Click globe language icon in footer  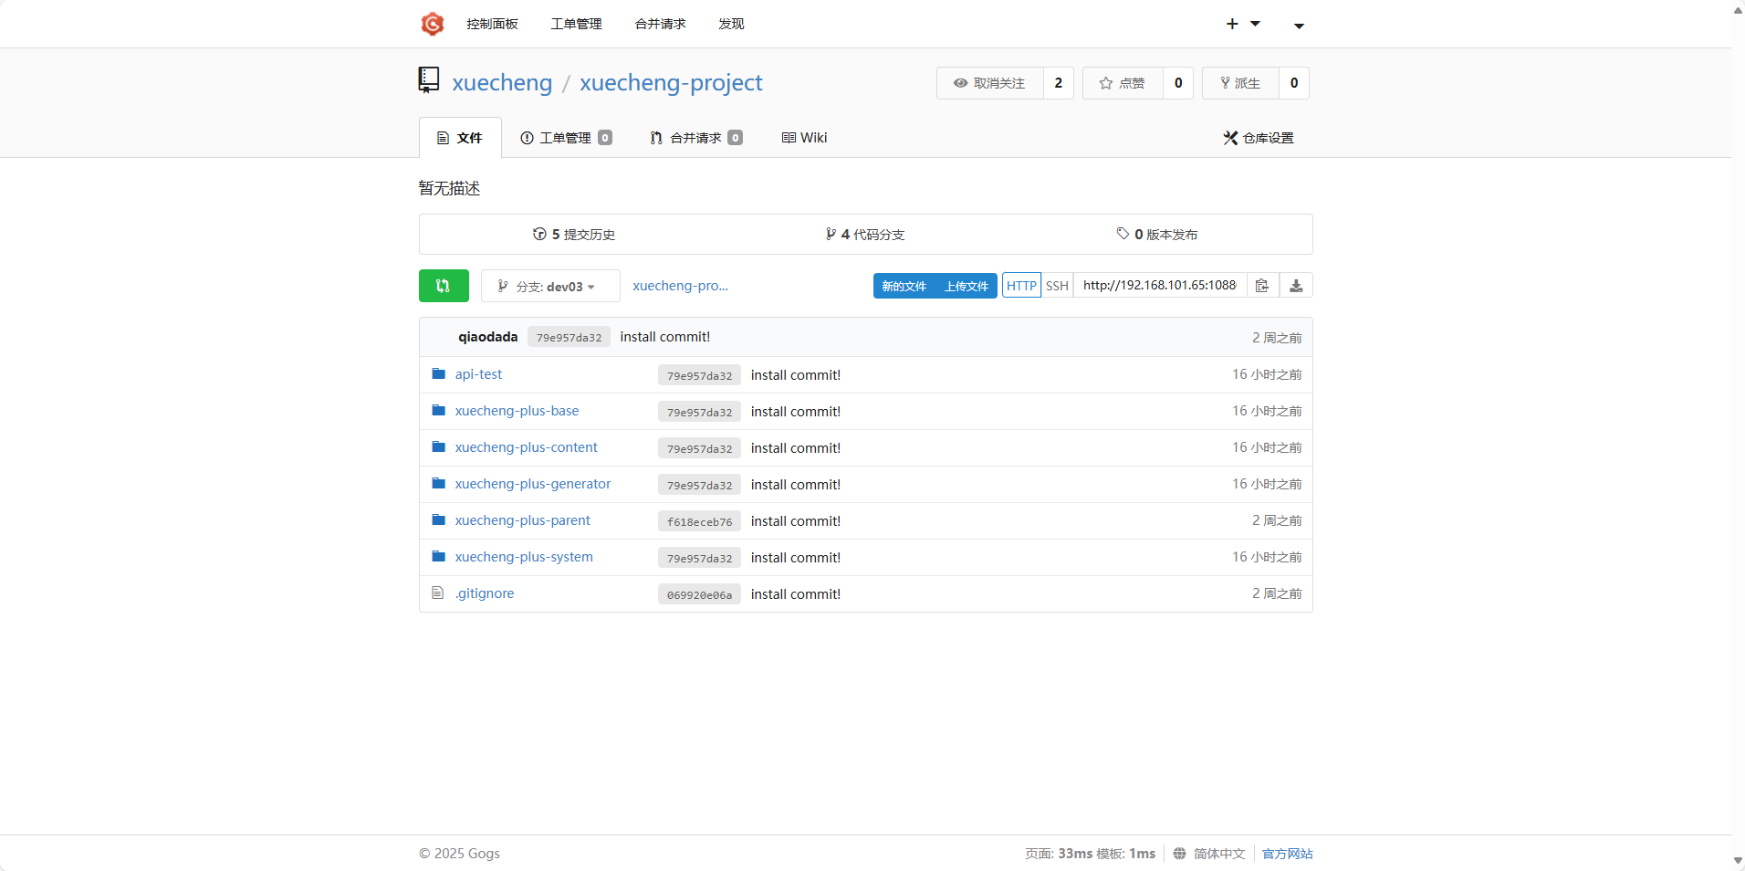[x=1179, y=854]
